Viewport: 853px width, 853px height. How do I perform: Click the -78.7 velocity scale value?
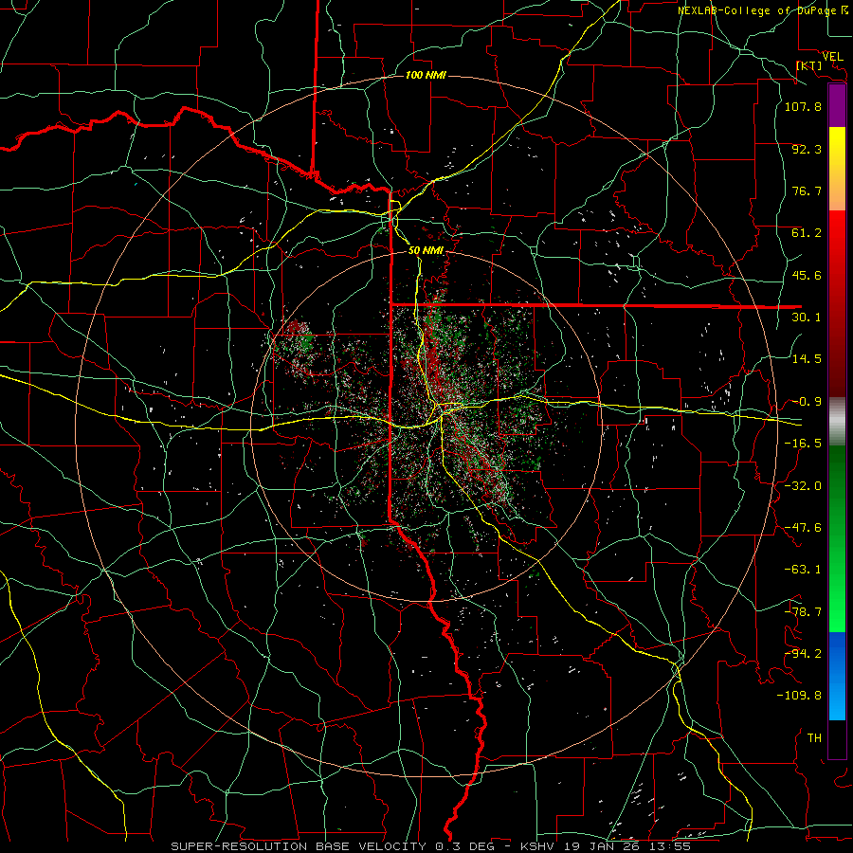click(x=803, y=612)
